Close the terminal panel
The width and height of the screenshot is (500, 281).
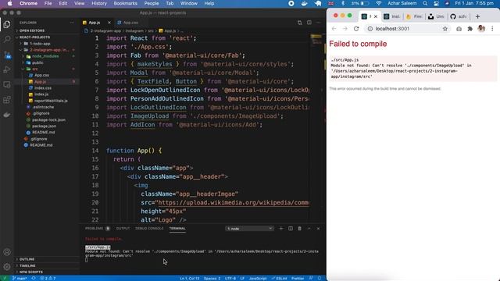pyautogui.click(x=318, y=229)
